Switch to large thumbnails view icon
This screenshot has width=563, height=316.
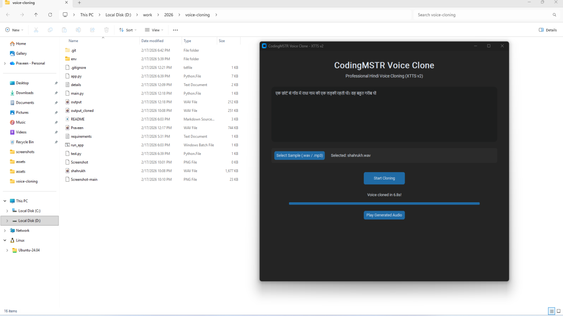point(559,311)
